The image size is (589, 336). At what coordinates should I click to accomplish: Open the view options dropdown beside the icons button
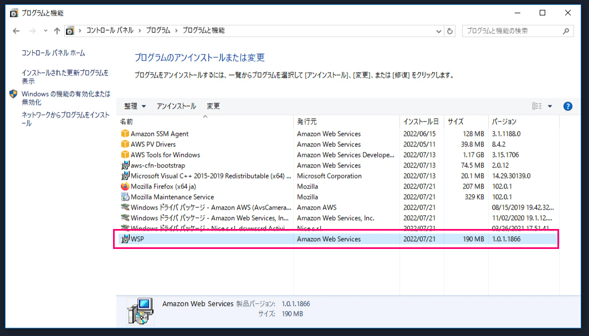click(549, 106)
